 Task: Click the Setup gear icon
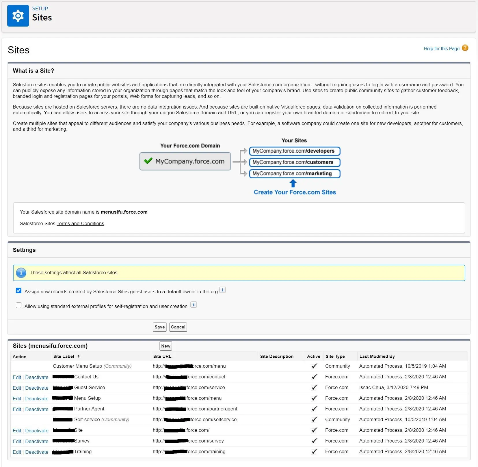(18, 16)
